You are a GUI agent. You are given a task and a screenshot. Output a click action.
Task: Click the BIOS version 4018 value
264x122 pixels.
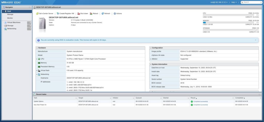182,83
